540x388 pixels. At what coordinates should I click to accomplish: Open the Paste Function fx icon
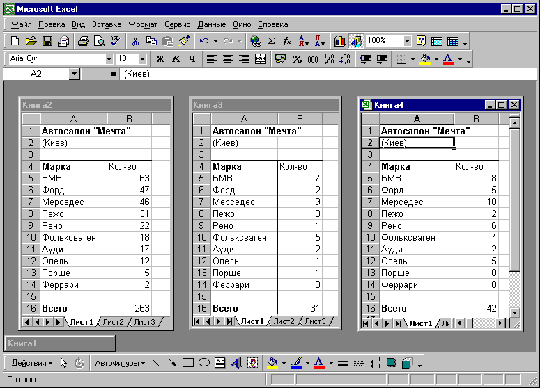287,41
